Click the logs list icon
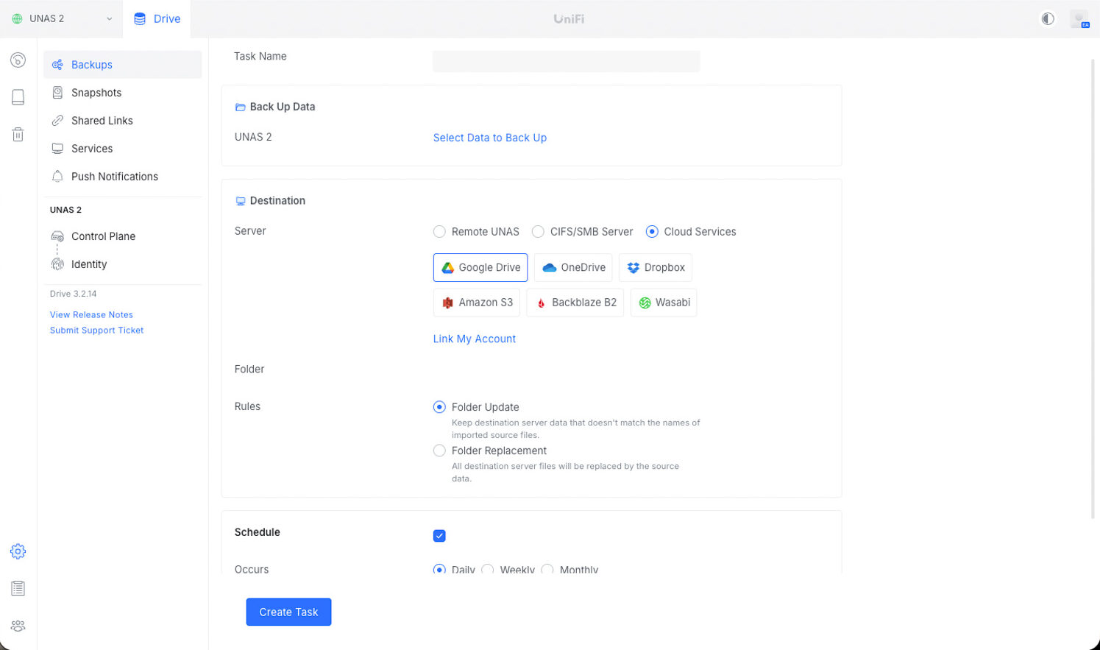Viewport: 1100px width, 650px height. [x=18, y=588]
